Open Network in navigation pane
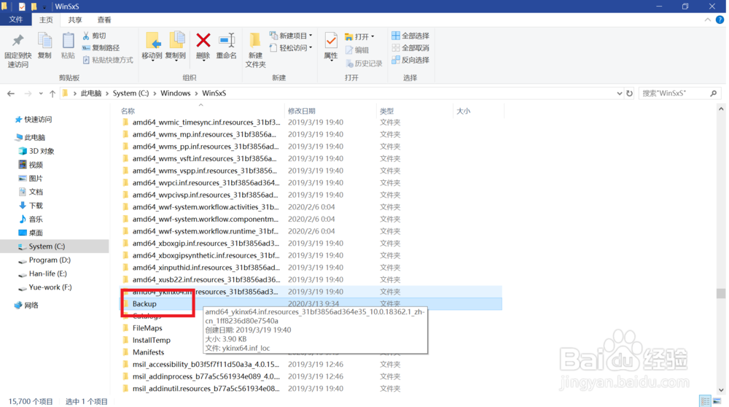 tap(26, 305)
